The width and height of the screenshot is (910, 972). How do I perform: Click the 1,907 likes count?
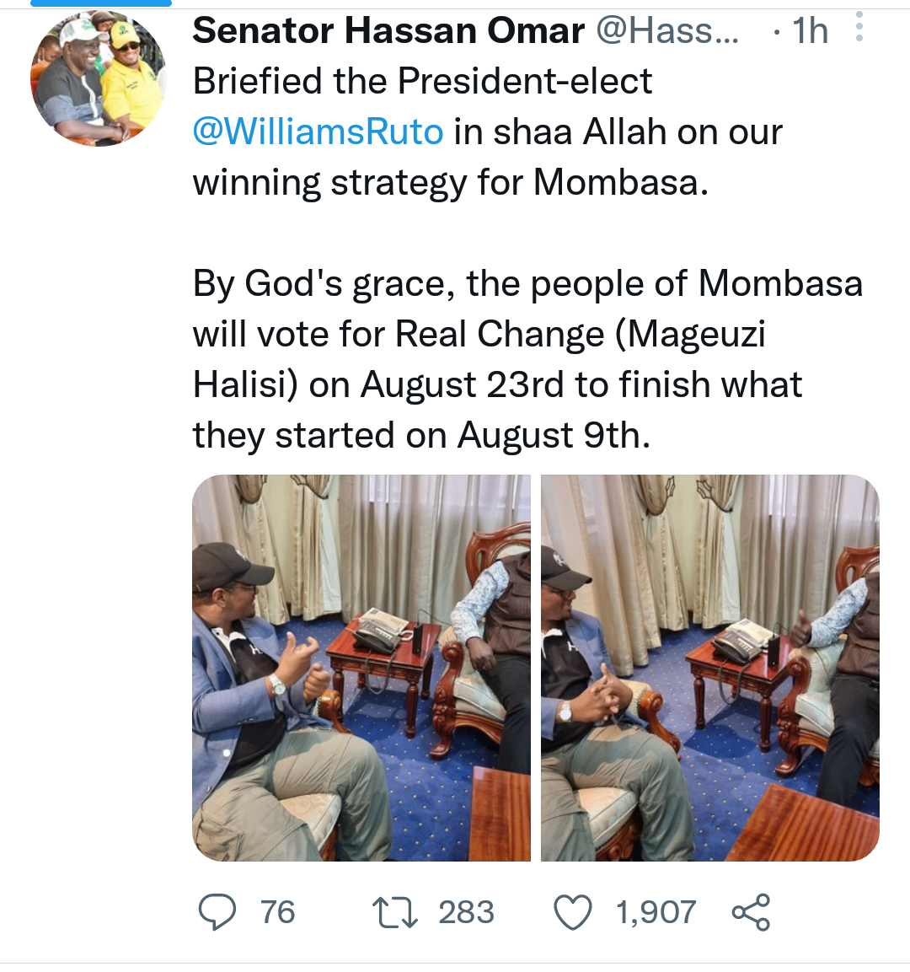point(656,912)
